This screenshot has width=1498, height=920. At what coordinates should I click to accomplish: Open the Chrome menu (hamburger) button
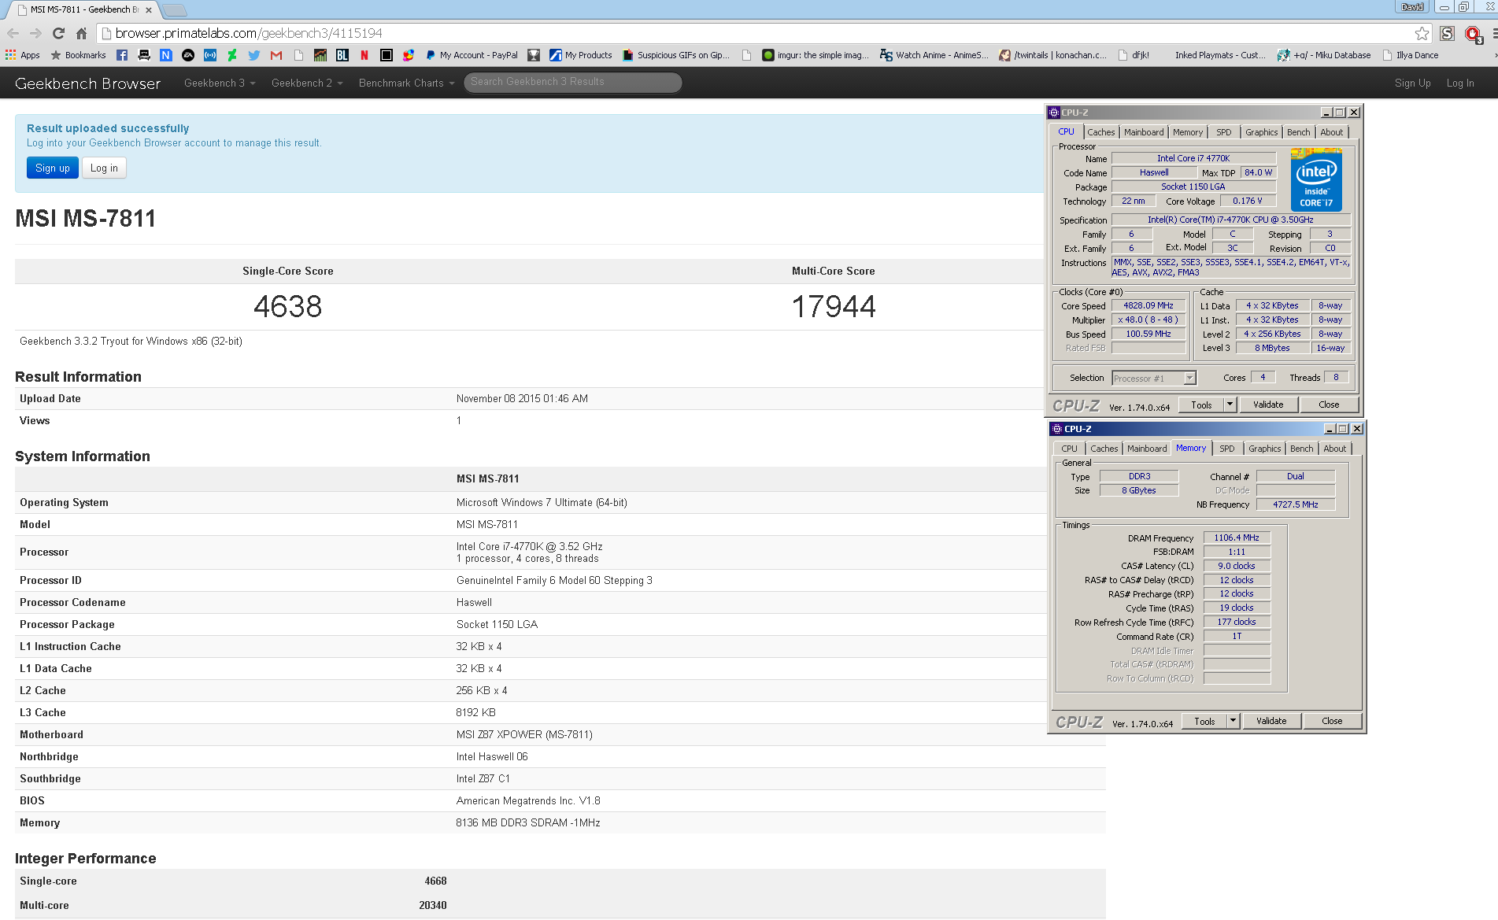point(1494,33)
